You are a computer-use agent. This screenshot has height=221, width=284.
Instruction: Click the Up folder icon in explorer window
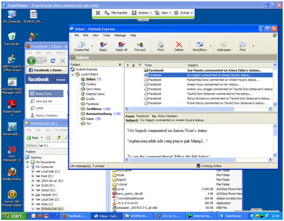coord(59,138)
